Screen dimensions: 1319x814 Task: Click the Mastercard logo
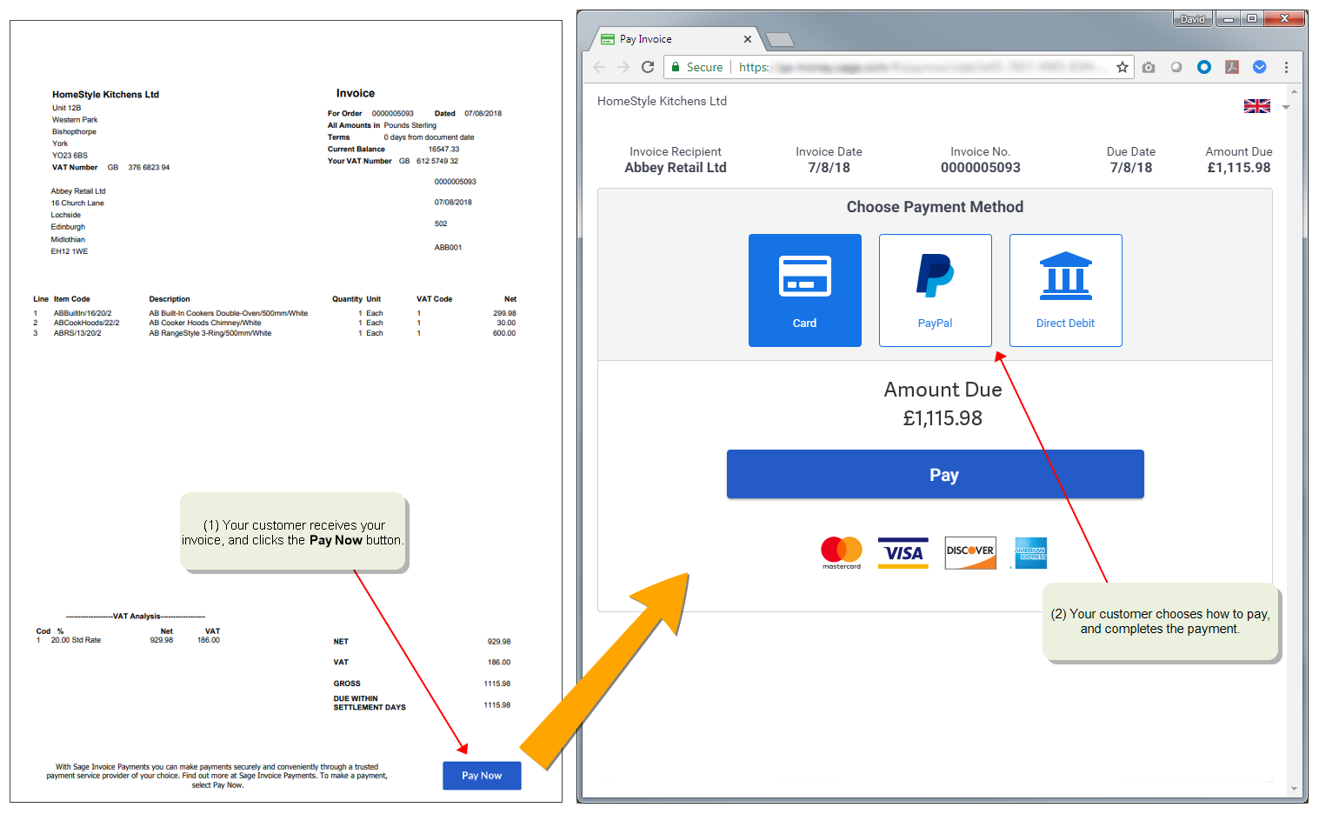840,553
